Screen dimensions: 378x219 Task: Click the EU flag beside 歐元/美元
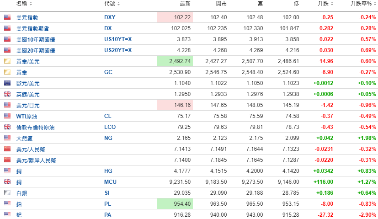(7, 83)
